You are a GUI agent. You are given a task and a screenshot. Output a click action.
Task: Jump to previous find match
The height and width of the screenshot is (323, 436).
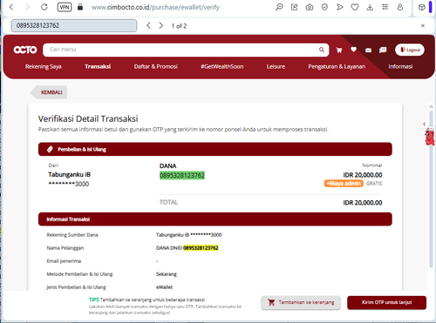[x=148, y=25]
